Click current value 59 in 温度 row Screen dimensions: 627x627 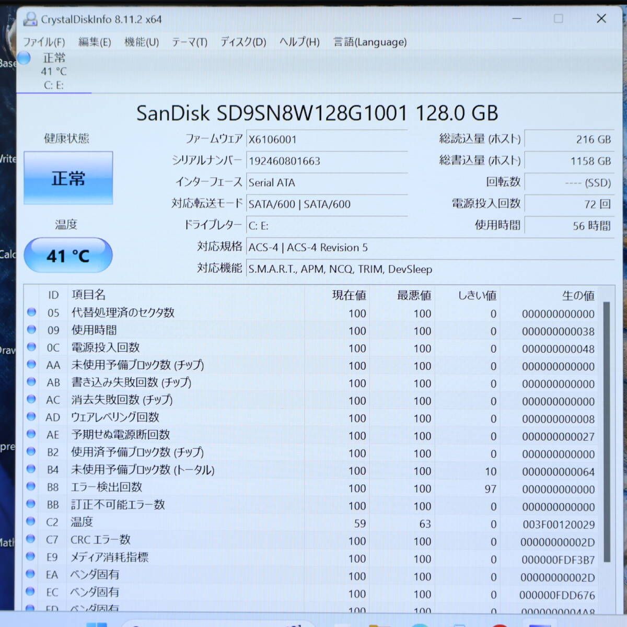pos(359,524)
